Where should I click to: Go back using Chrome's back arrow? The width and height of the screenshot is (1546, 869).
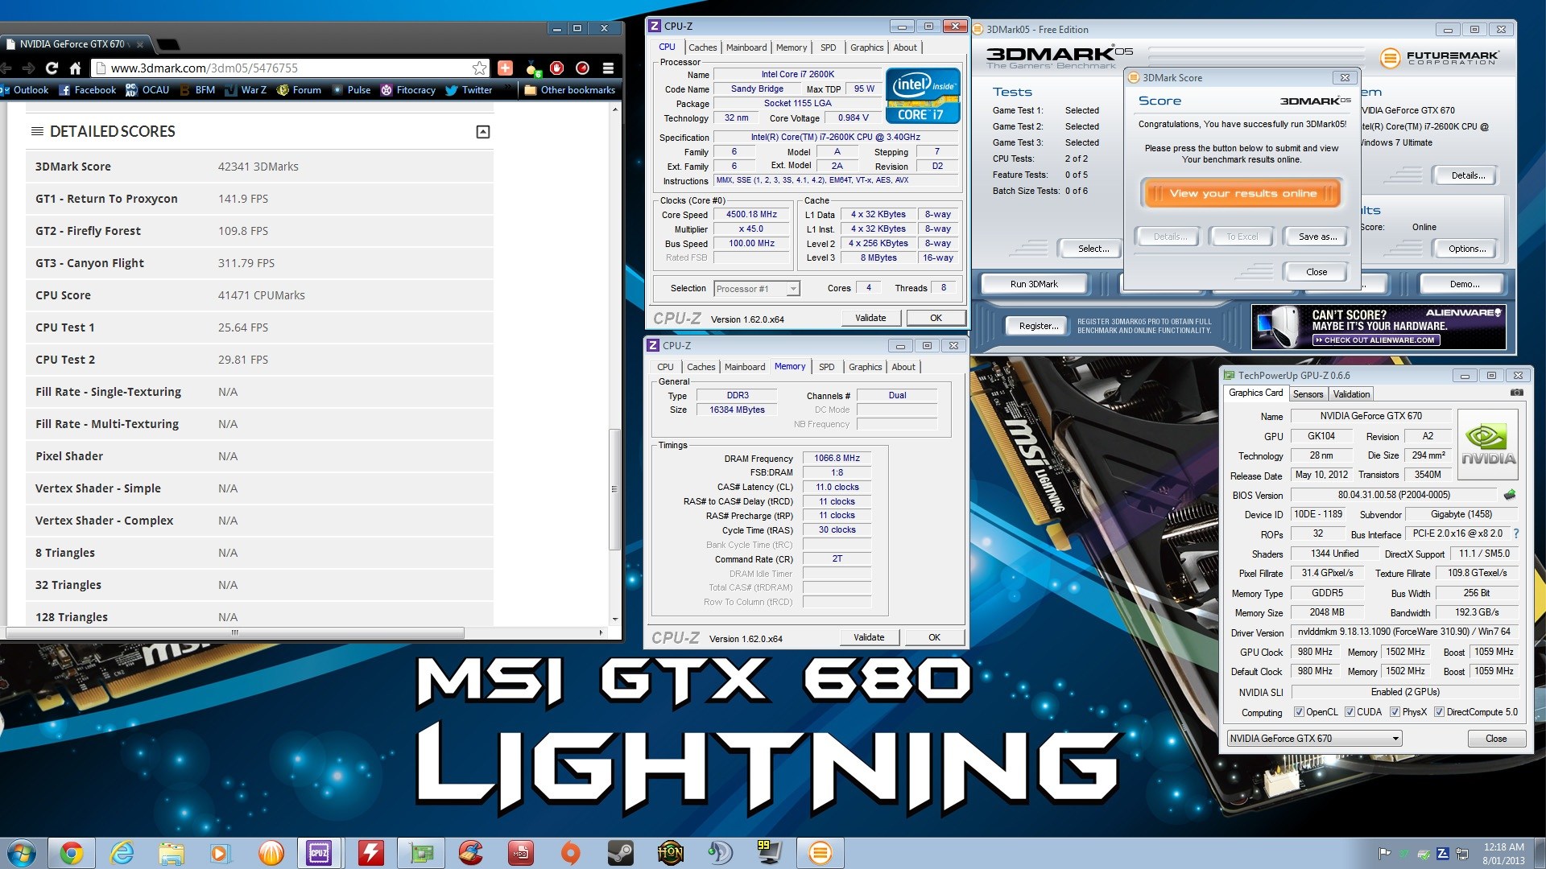6,68
